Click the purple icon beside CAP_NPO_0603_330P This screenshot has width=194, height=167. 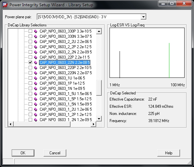click(36, 31)
